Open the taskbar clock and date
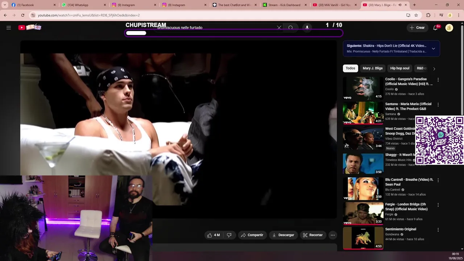The image size is (464, 261). click(455, 256)
